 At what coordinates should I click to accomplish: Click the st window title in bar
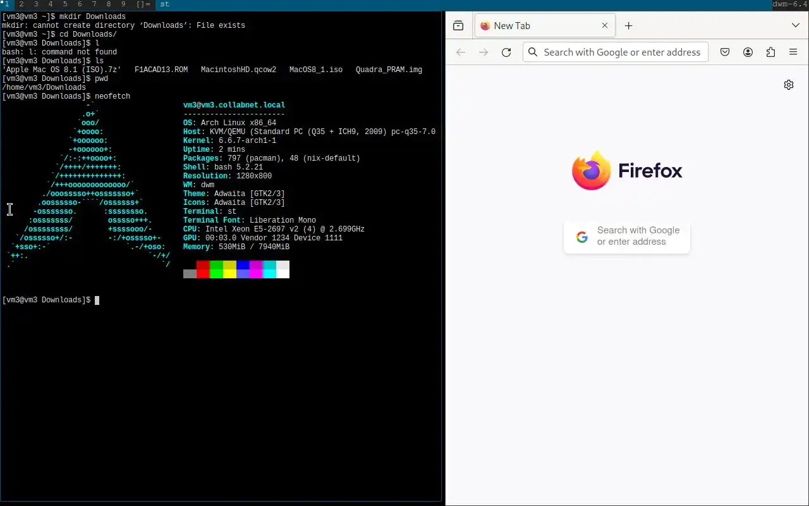164,4
